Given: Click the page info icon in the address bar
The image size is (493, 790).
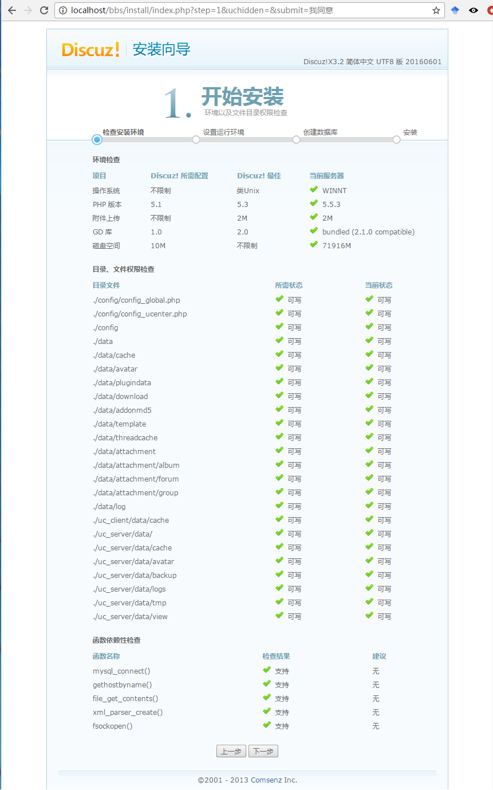Looking at the screenshot, I should 62,10.
